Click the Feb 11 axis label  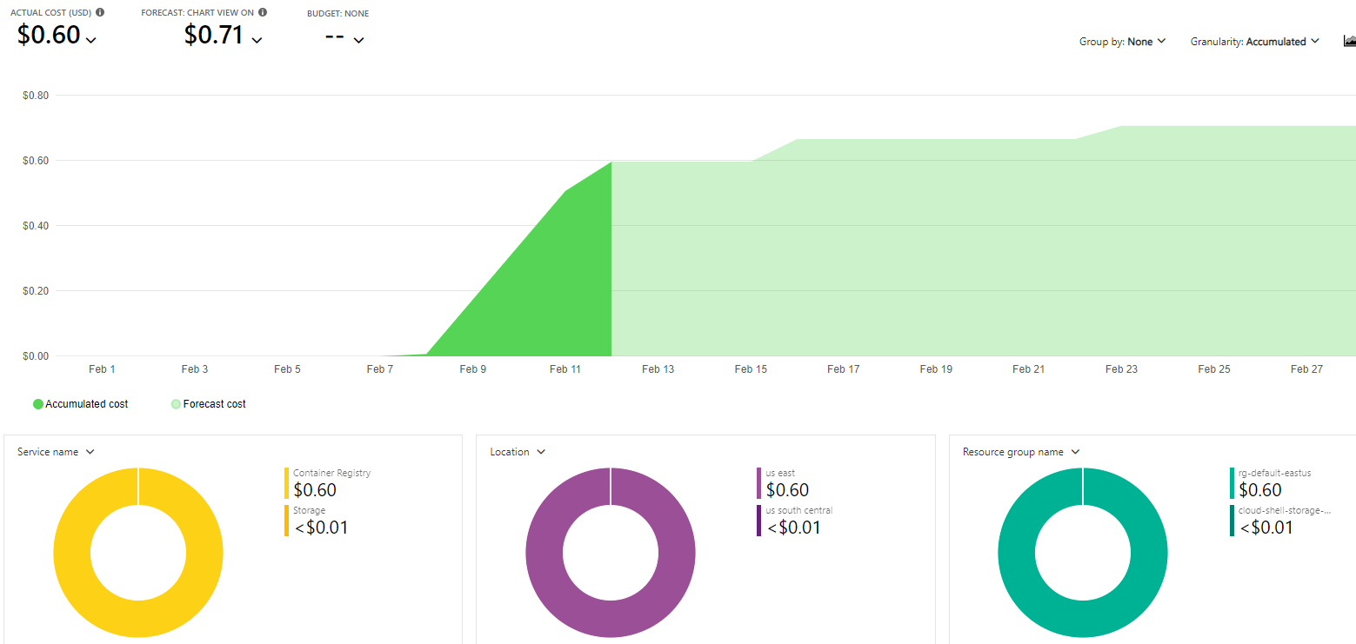564,369
